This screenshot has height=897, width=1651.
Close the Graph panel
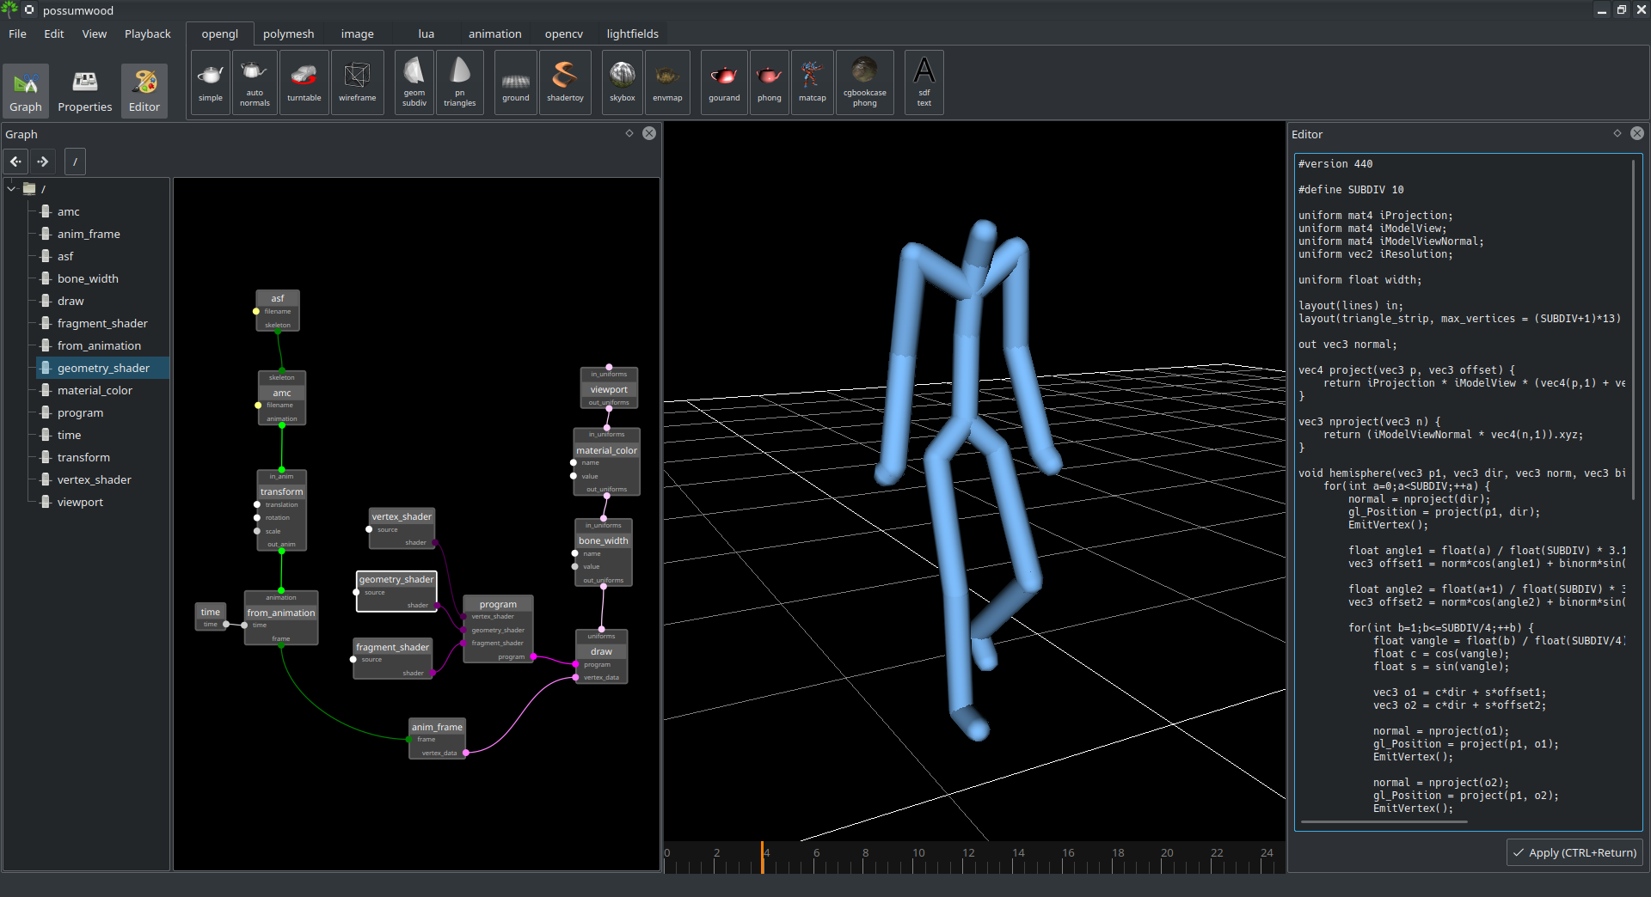coord(649,133)
